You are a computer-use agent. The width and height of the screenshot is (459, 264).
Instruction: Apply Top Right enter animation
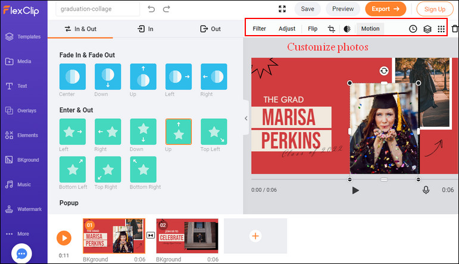tap(108, 169)
